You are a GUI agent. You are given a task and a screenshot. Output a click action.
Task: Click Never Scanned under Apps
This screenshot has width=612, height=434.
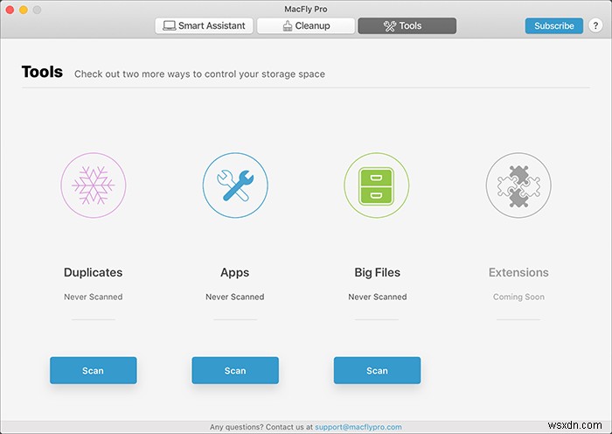235,297
